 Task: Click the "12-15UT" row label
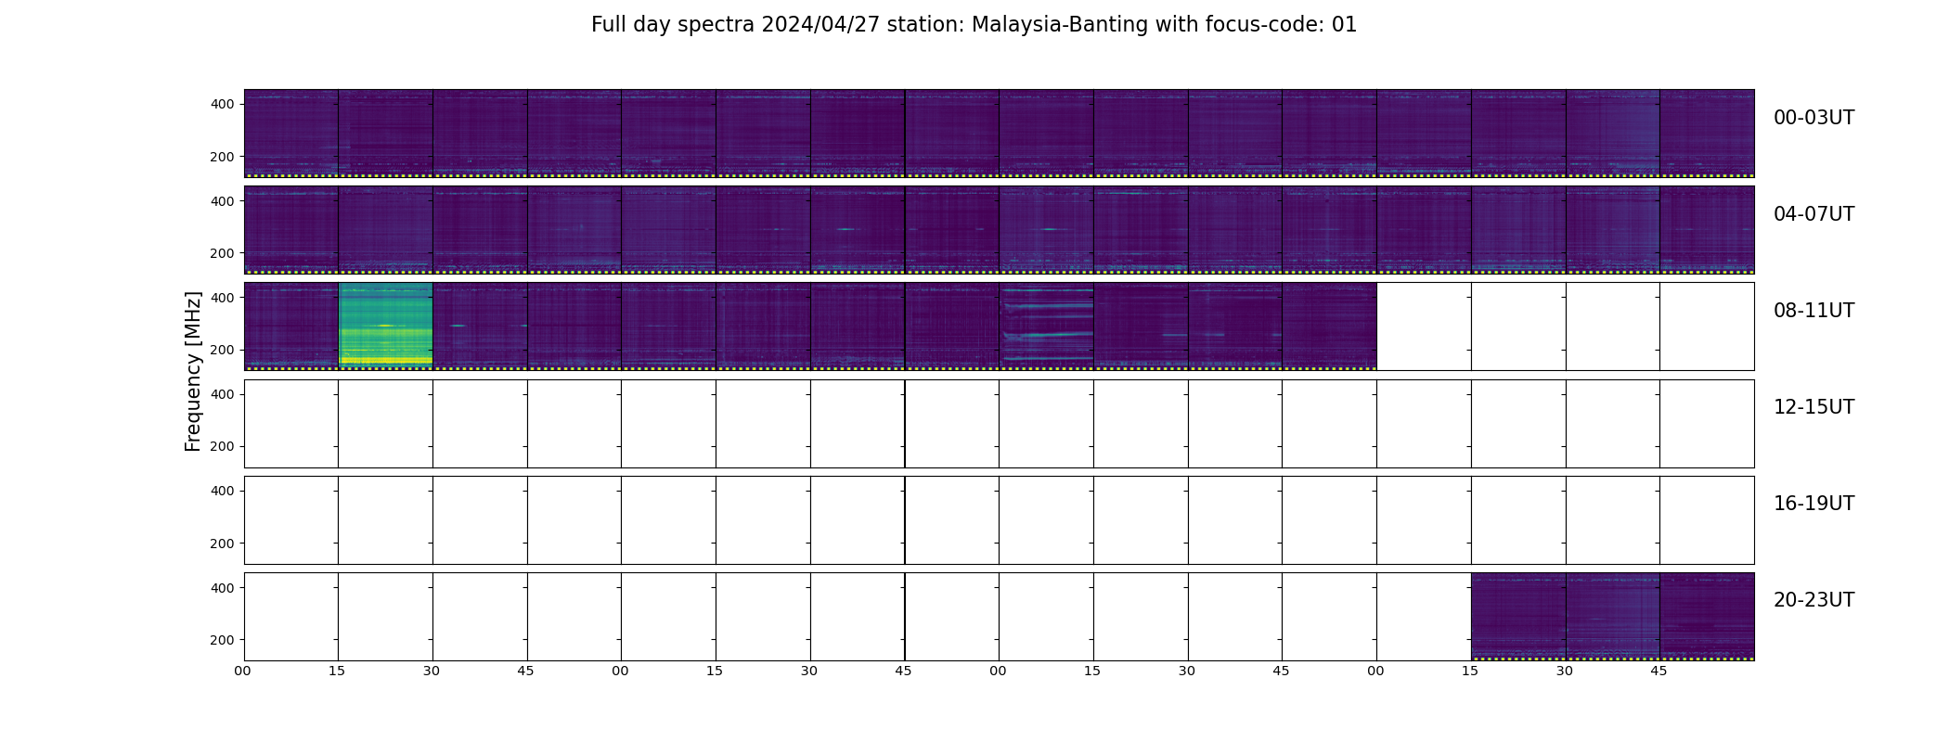point(1813,407)
